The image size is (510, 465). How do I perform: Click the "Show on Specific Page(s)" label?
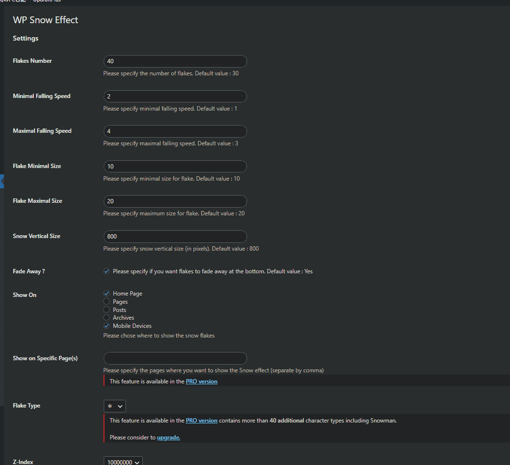coord(45,358)
